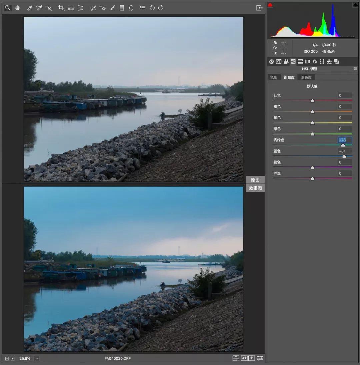The height and width of the screenshot is (365, 360).
Task: Adjust the 浅绿色 slider handle
Action: (x=343, y=145)
